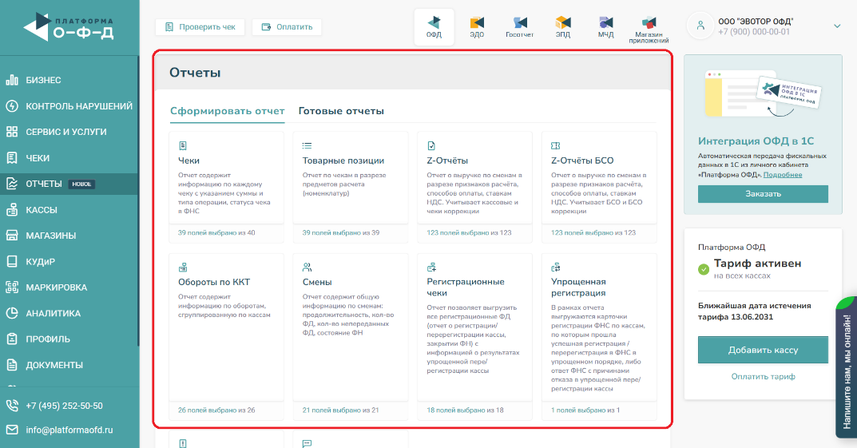Click the Проверить чек button
This screenshot has width=857, height=448.
pyautogui.click(x=200, y=27)
